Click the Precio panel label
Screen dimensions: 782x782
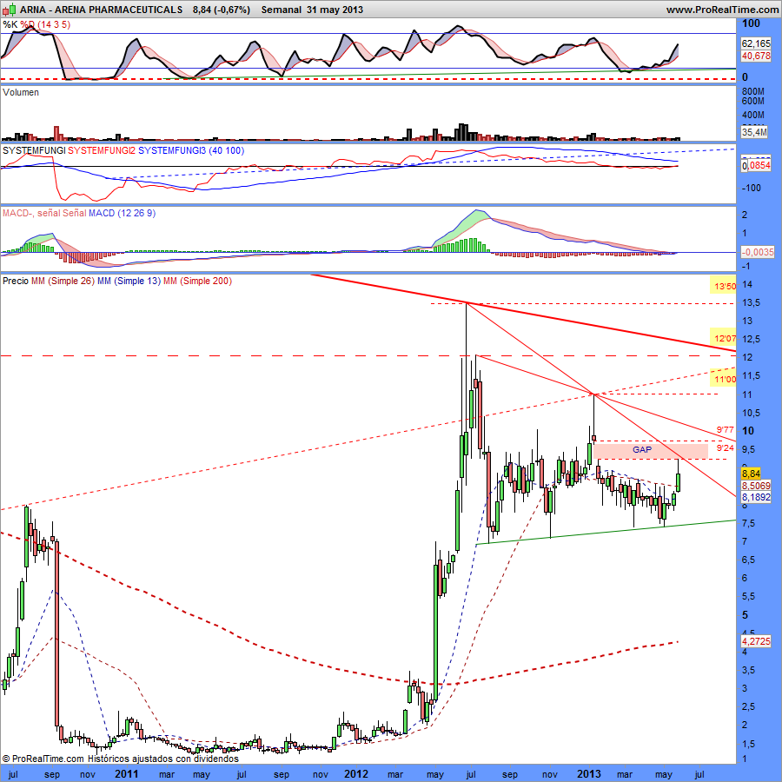(x=16, y=281)
